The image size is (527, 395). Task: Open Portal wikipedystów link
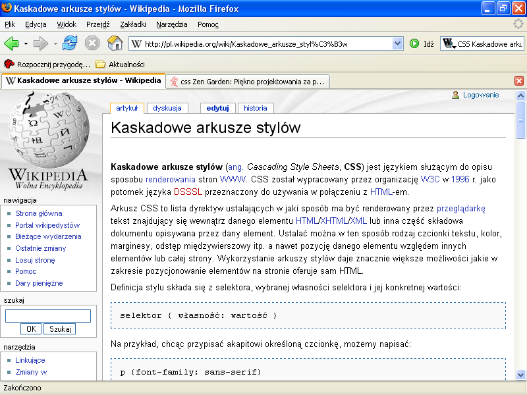(47, 225)
